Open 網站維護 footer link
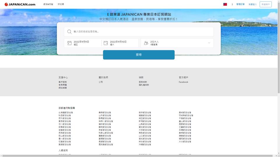 (x=62, y=88)
